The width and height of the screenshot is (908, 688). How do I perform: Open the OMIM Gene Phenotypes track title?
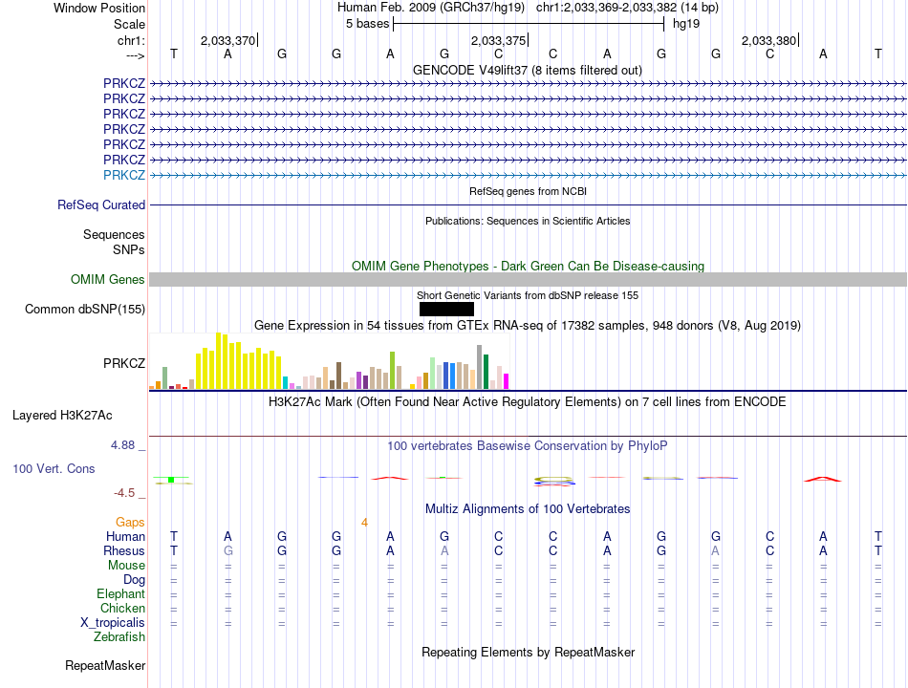coord(528,266)
